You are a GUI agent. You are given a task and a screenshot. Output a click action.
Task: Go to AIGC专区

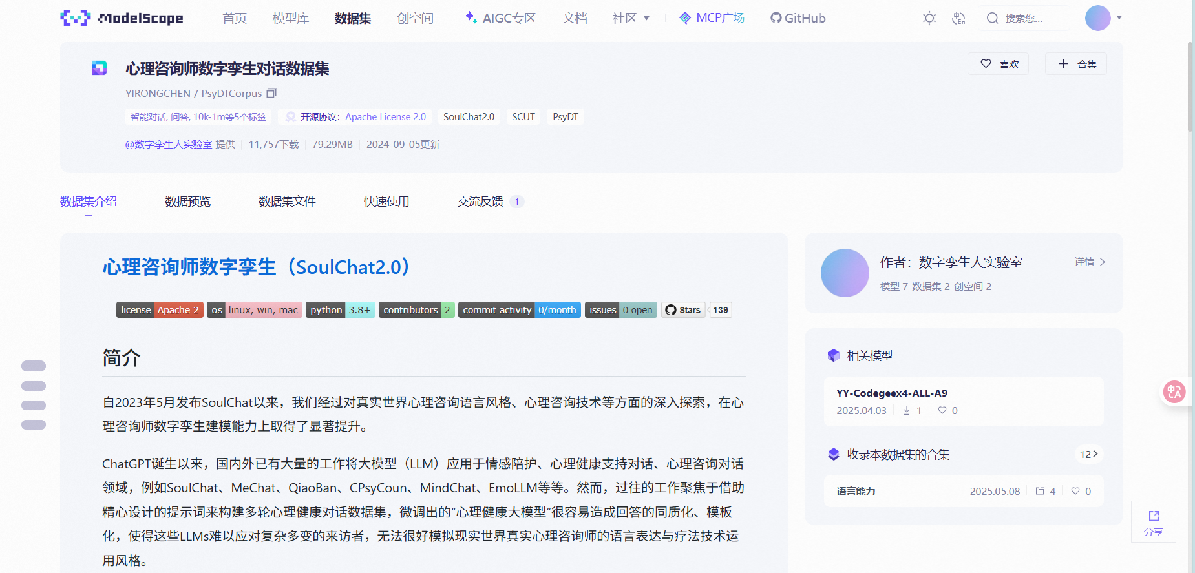click(500, 18)
